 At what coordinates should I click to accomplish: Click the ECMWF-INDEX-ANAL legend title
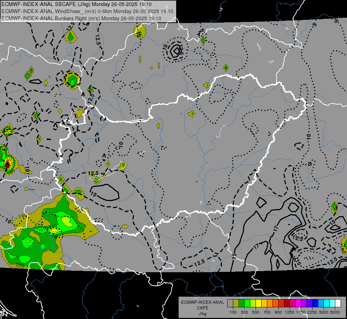pyautogui.click(x=202, y=302)
